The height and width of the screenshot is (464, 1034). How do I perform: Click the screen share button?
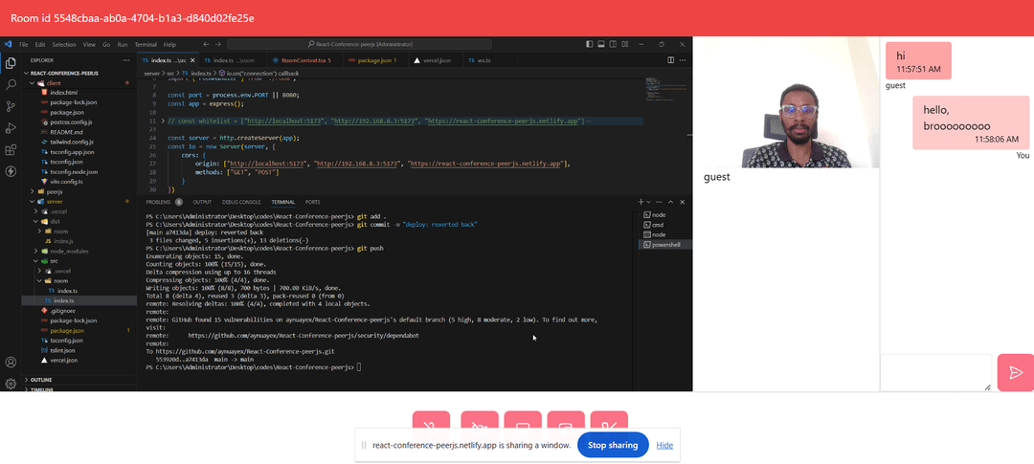(x=523, y=420)
